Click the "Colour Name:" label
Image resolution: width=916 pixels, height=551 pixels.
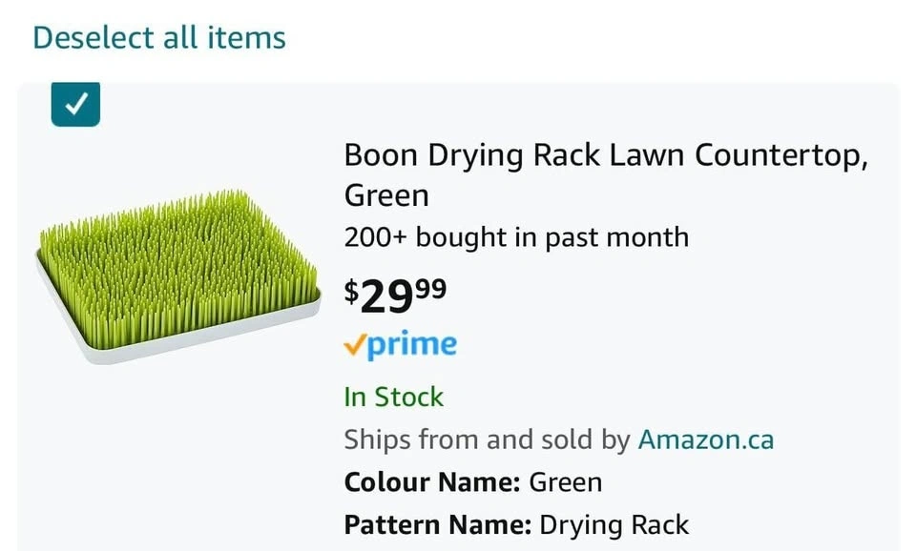pos(432,482)
